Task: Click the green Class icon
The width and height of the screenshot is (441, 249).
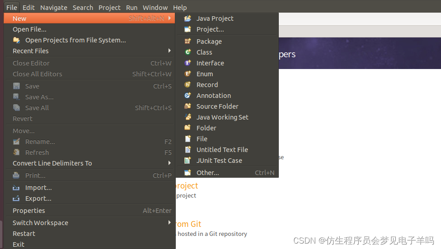Action: [188, 52]
